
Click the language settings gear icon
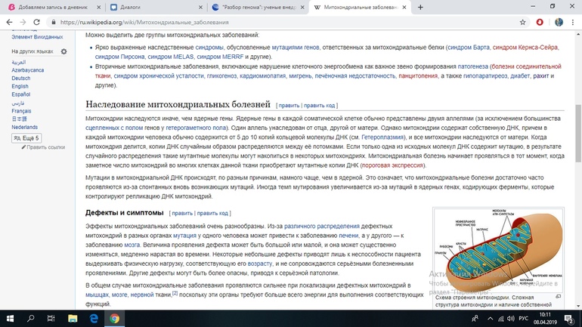pyautogui.click(x=63, y=52)
